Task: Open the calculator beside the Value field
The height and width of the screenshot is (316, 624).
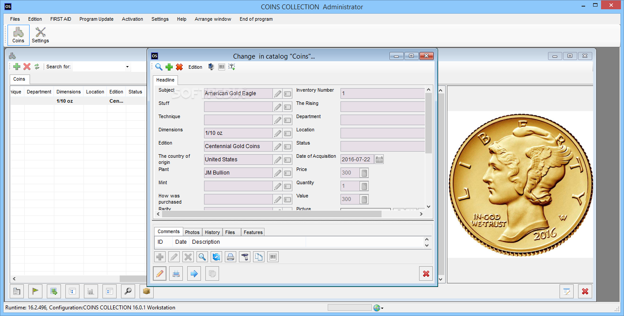Action: (x=364, y=199)
